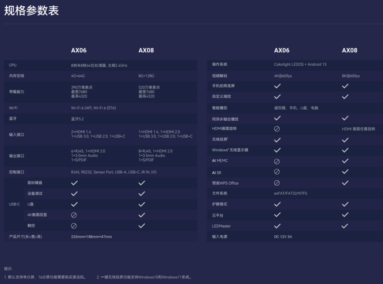Click AX08 checkmark in 云平台 row
383x284 pixels.
[345, 215]
